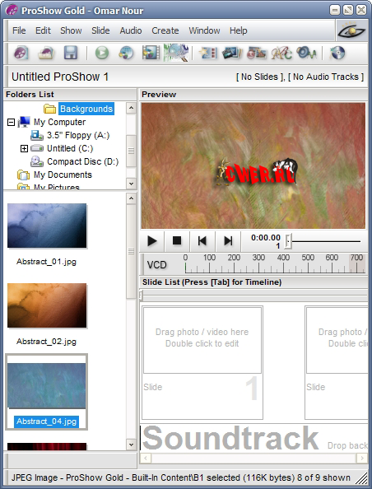Click the Slide List header bar
Viewport: 372px width, 489px height.
[253, 282]
